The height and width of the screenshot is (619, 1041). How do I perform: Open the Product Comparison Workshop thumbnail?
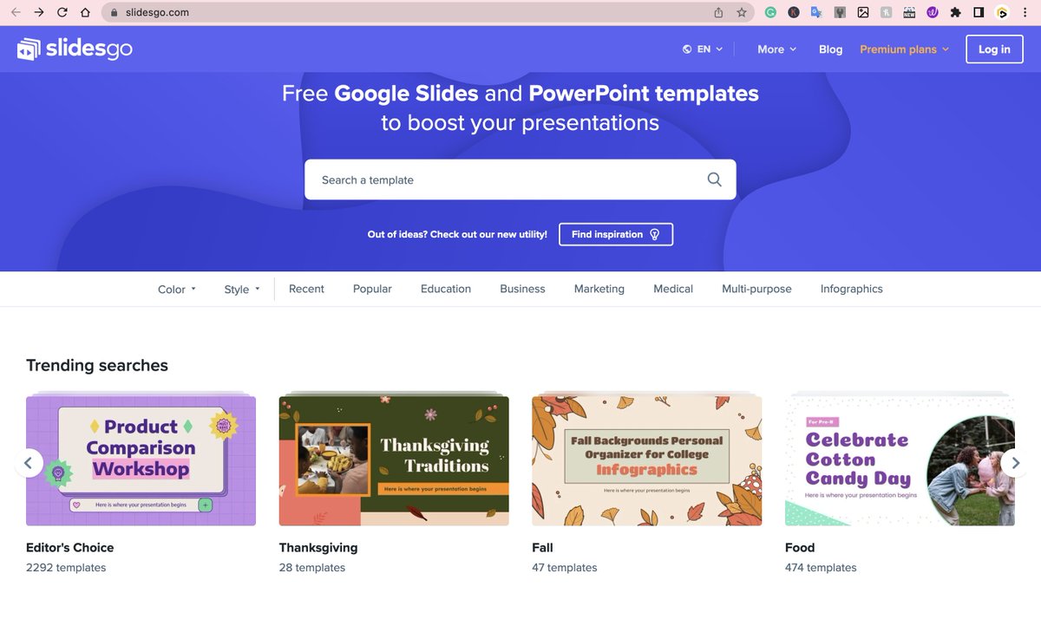coord(141,460)
